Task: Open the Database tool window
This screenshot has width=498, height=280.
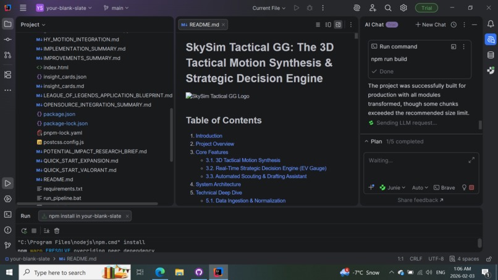Action: pyautogui.click(x=491, y=54)
